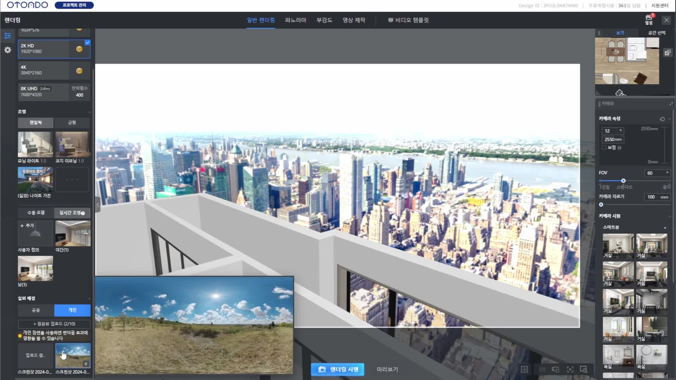Switch to the 파노라마 tab
The width and height of the screenshot is (676, 380).
coord(295,20)
